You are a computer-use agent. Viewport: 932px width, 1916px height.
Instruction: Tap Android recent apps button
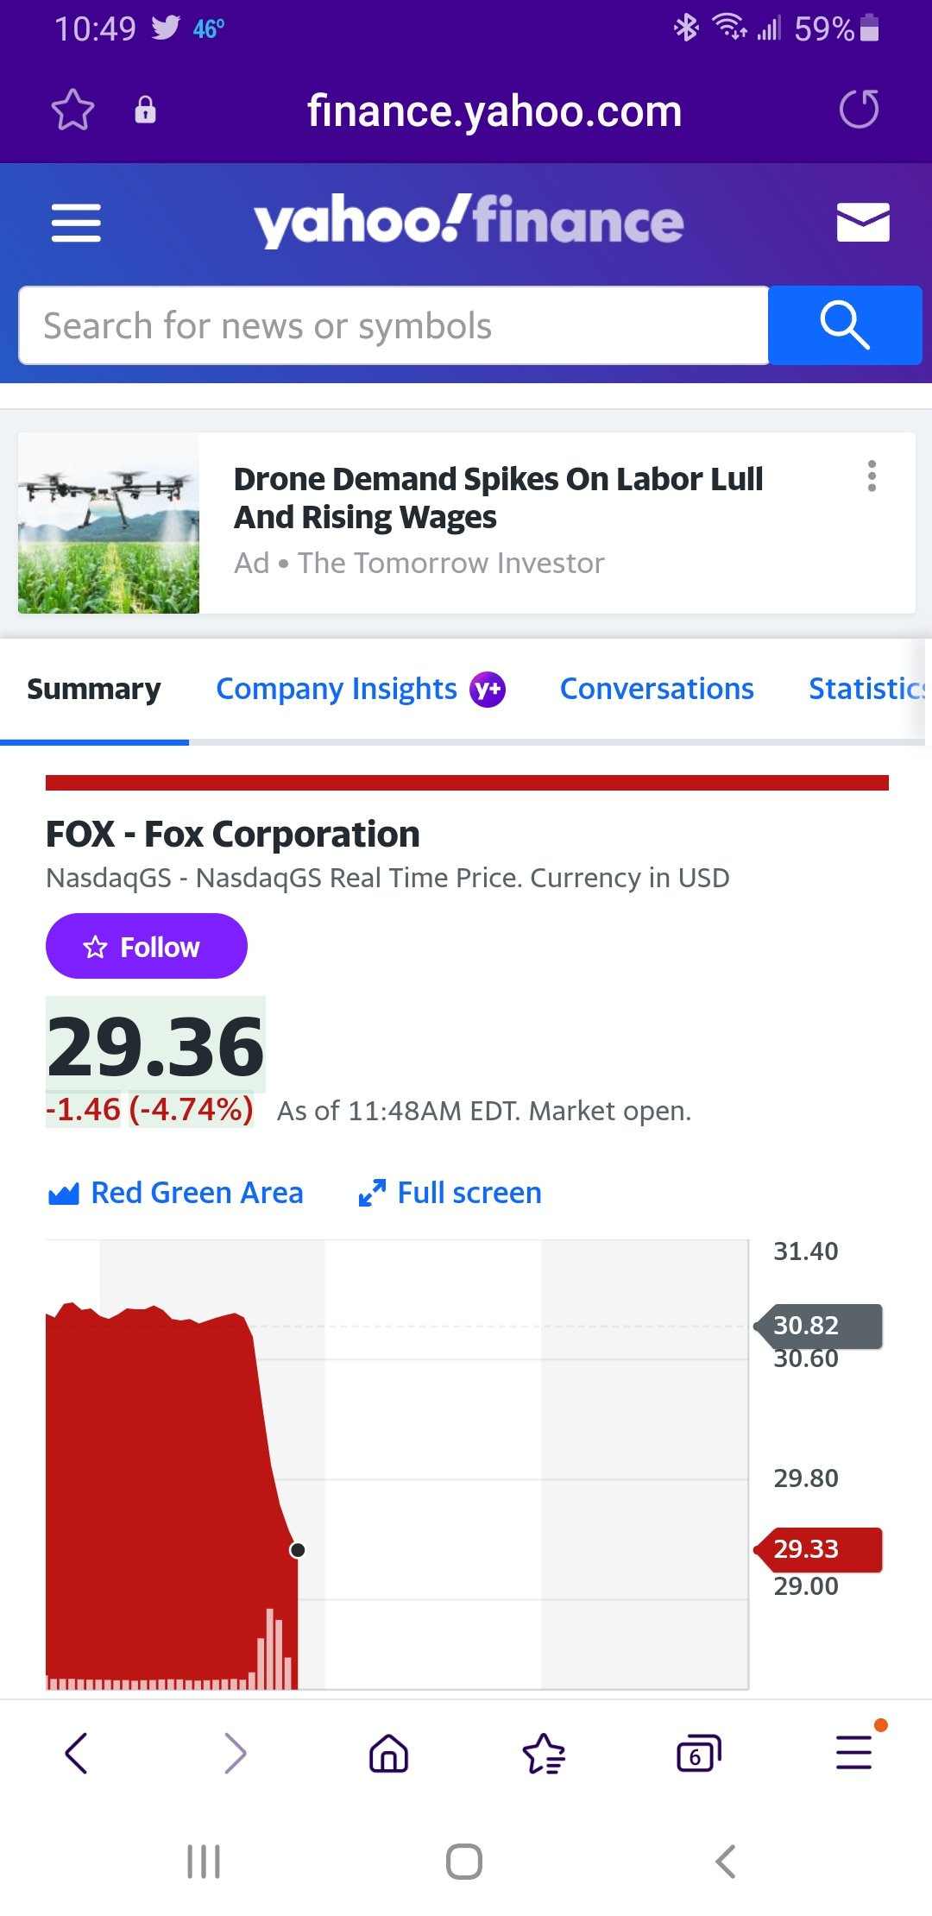(204, 1862)
